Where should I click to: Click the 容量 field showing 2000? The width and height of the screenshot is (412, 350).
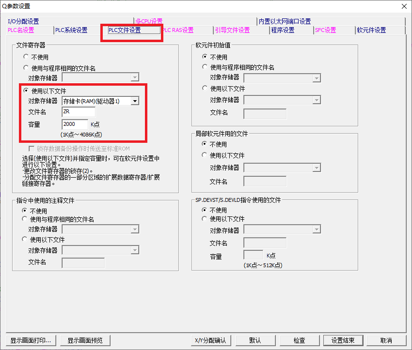pos(75,124)
